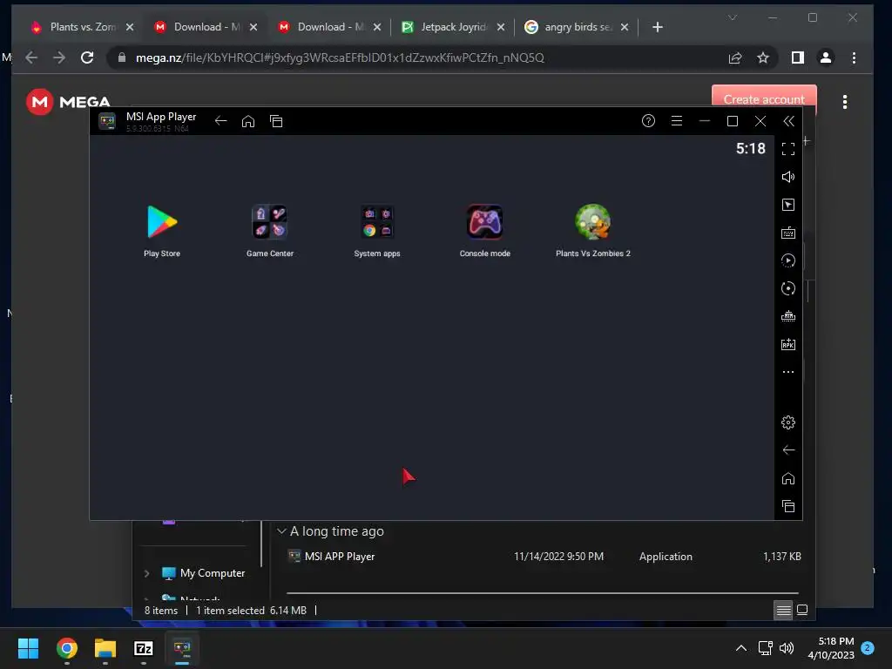Viewport: 892px width, 669px height.
Task: Toggle cursor lock in sidebar
Action: tap(787, 205)
